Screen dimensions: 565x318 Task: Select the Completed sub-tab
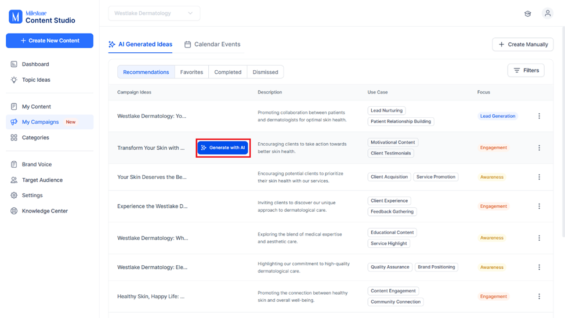click(228, 72)
